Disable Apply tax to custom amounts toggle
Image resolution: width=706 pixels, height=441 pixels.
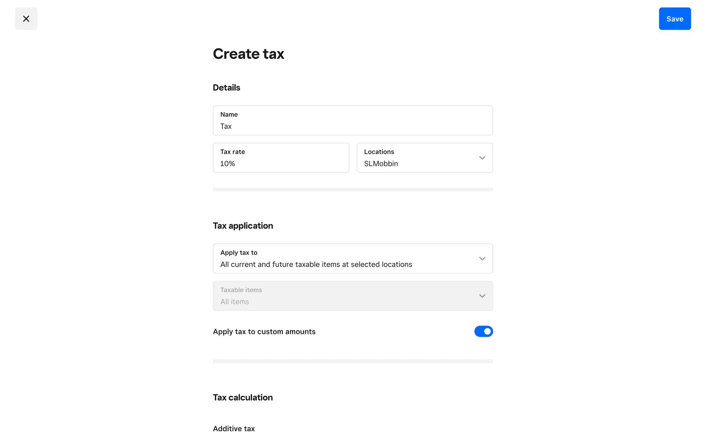483,331
